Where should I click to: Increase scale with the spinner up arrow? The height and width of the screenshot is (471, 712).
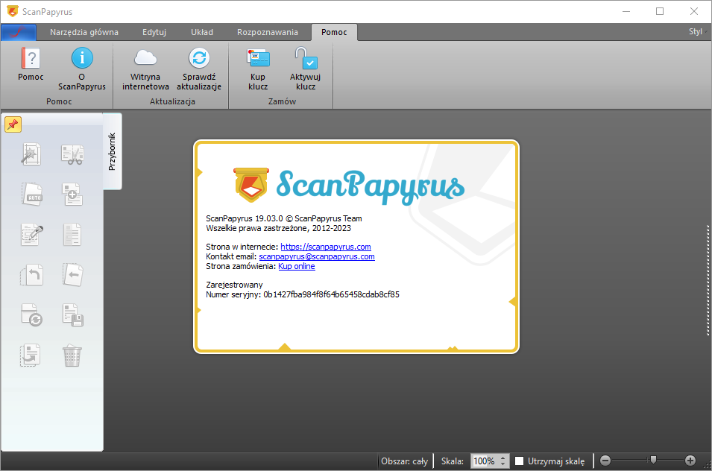[503, 458]
